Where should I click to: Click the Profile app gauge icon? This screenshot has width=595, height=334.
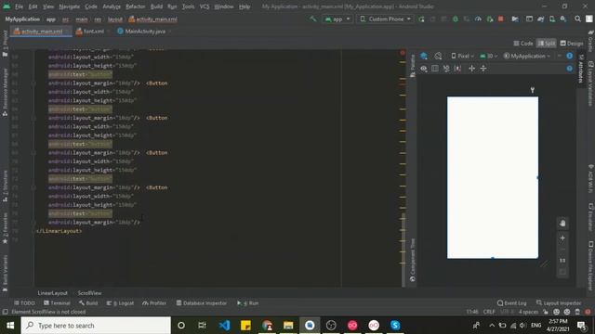coord(478,19)
